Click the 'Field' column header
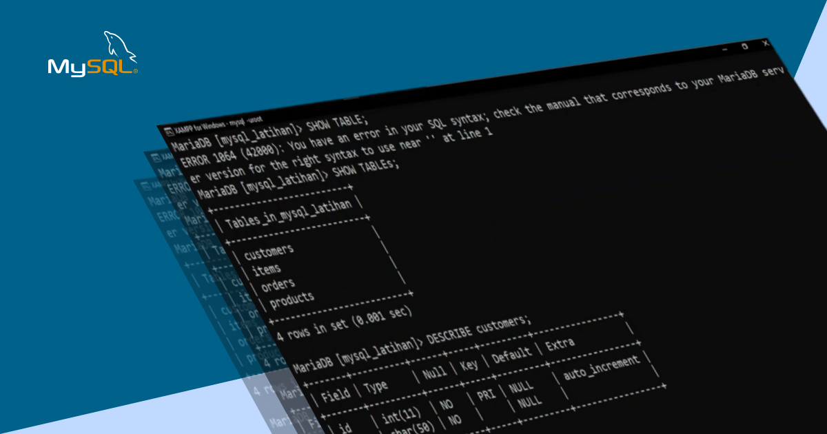 tap(336, 395)
